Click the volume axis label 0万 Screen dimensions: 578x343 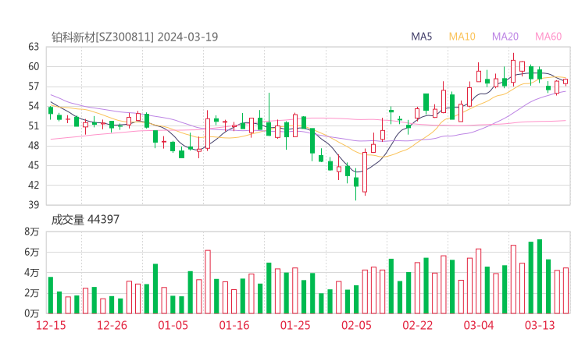pos(32,313)
